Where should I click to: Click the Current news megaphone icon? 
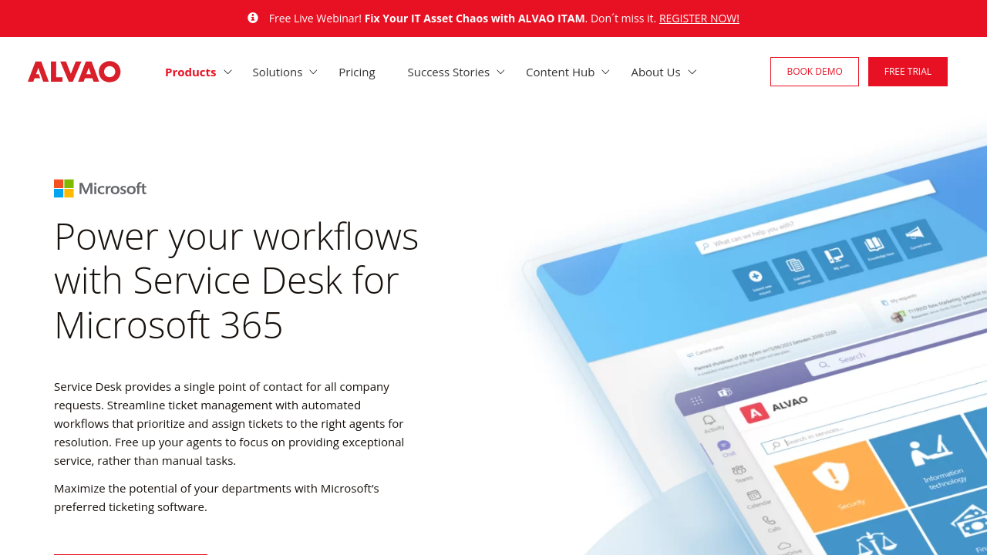[915, 234]
